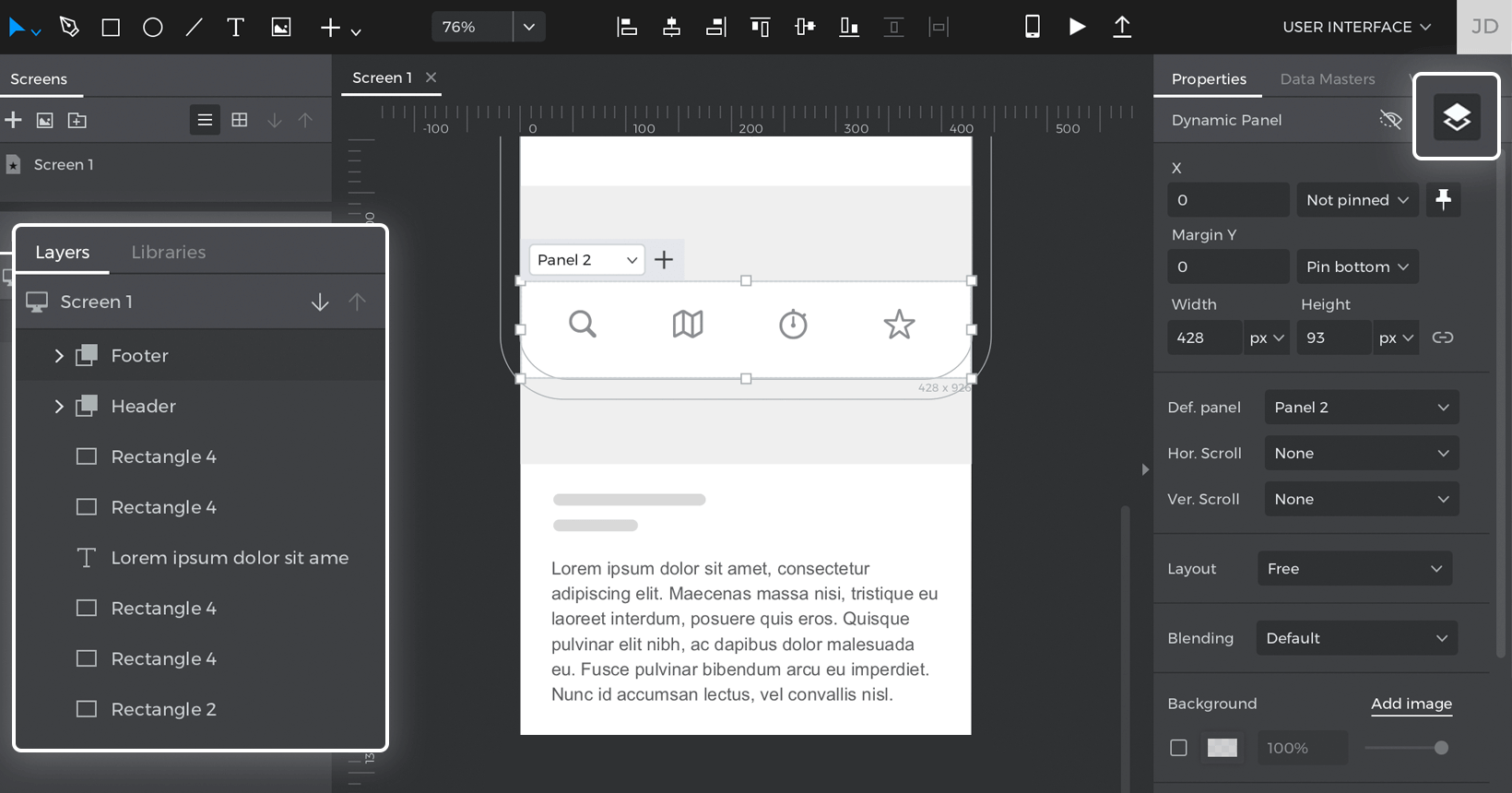Open the Layers tab
The image size is (1512, 793).
tap(62, 252)
